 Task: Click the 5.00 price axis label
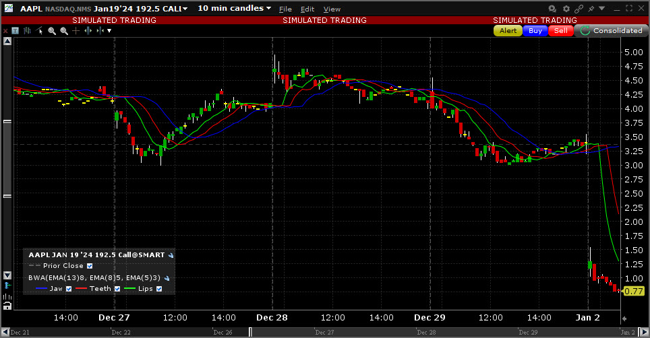click(634, 53)
